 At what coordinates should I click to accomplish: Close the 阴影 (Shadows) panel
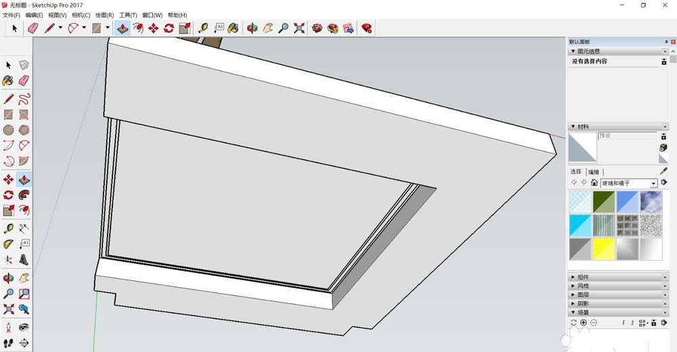664,304
